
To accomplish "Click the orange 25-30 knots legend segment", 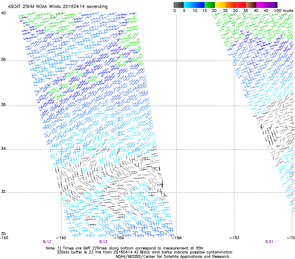I will click(x=230, y=5).
